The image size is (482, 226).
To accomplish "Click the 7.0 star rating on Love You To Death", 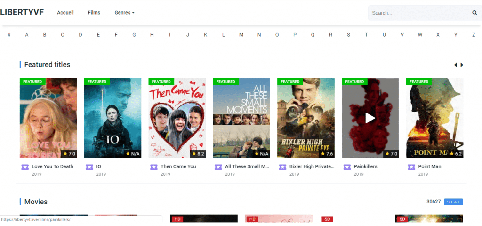I will tap(69, 154).
